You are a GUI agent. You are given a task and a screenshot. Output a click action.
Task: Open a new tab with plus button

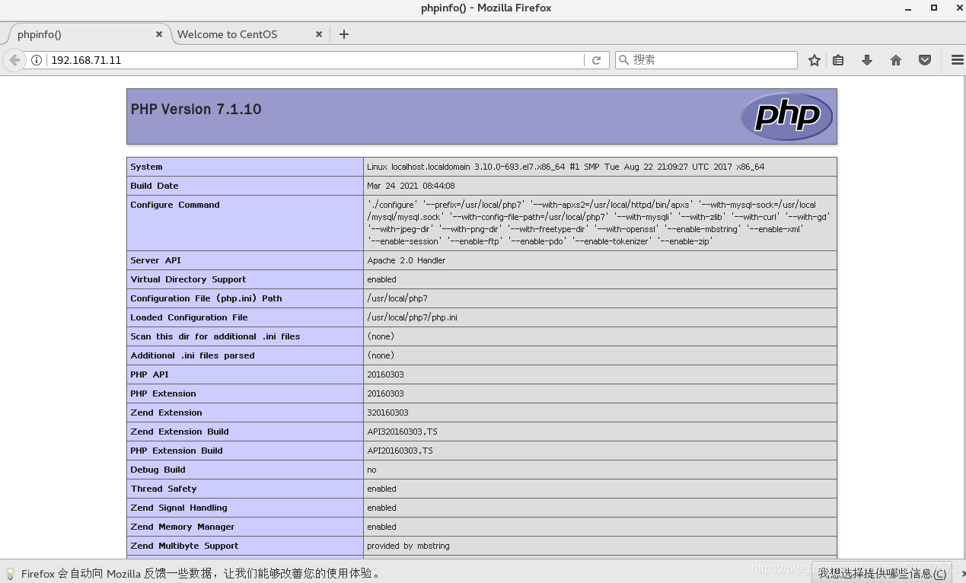coord(344,34)
